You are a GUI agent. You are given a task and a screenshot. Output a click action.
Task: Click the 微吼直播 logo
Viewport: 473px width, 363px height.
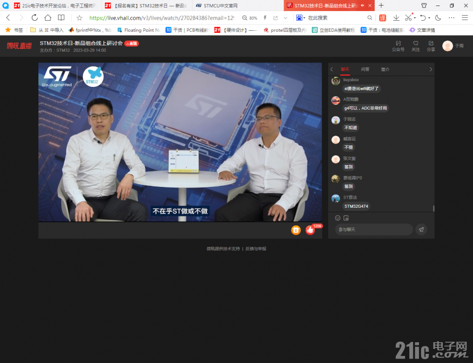coord(19,46)
